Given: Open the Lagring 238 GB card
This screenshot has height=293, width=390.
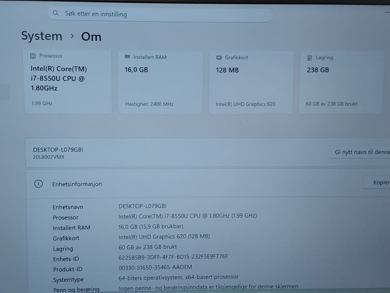Looking at the screenshot, I should (340, 82).
